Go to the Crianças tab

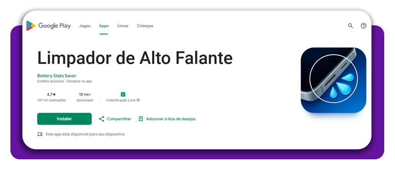coord(145,26)
